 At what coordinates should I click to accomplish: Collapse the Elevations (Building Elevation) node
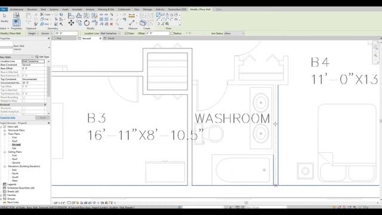click(x=5, y=166)
